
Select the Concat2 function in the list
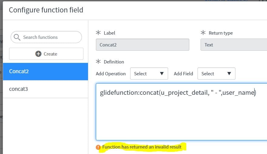tap(46, 71)
